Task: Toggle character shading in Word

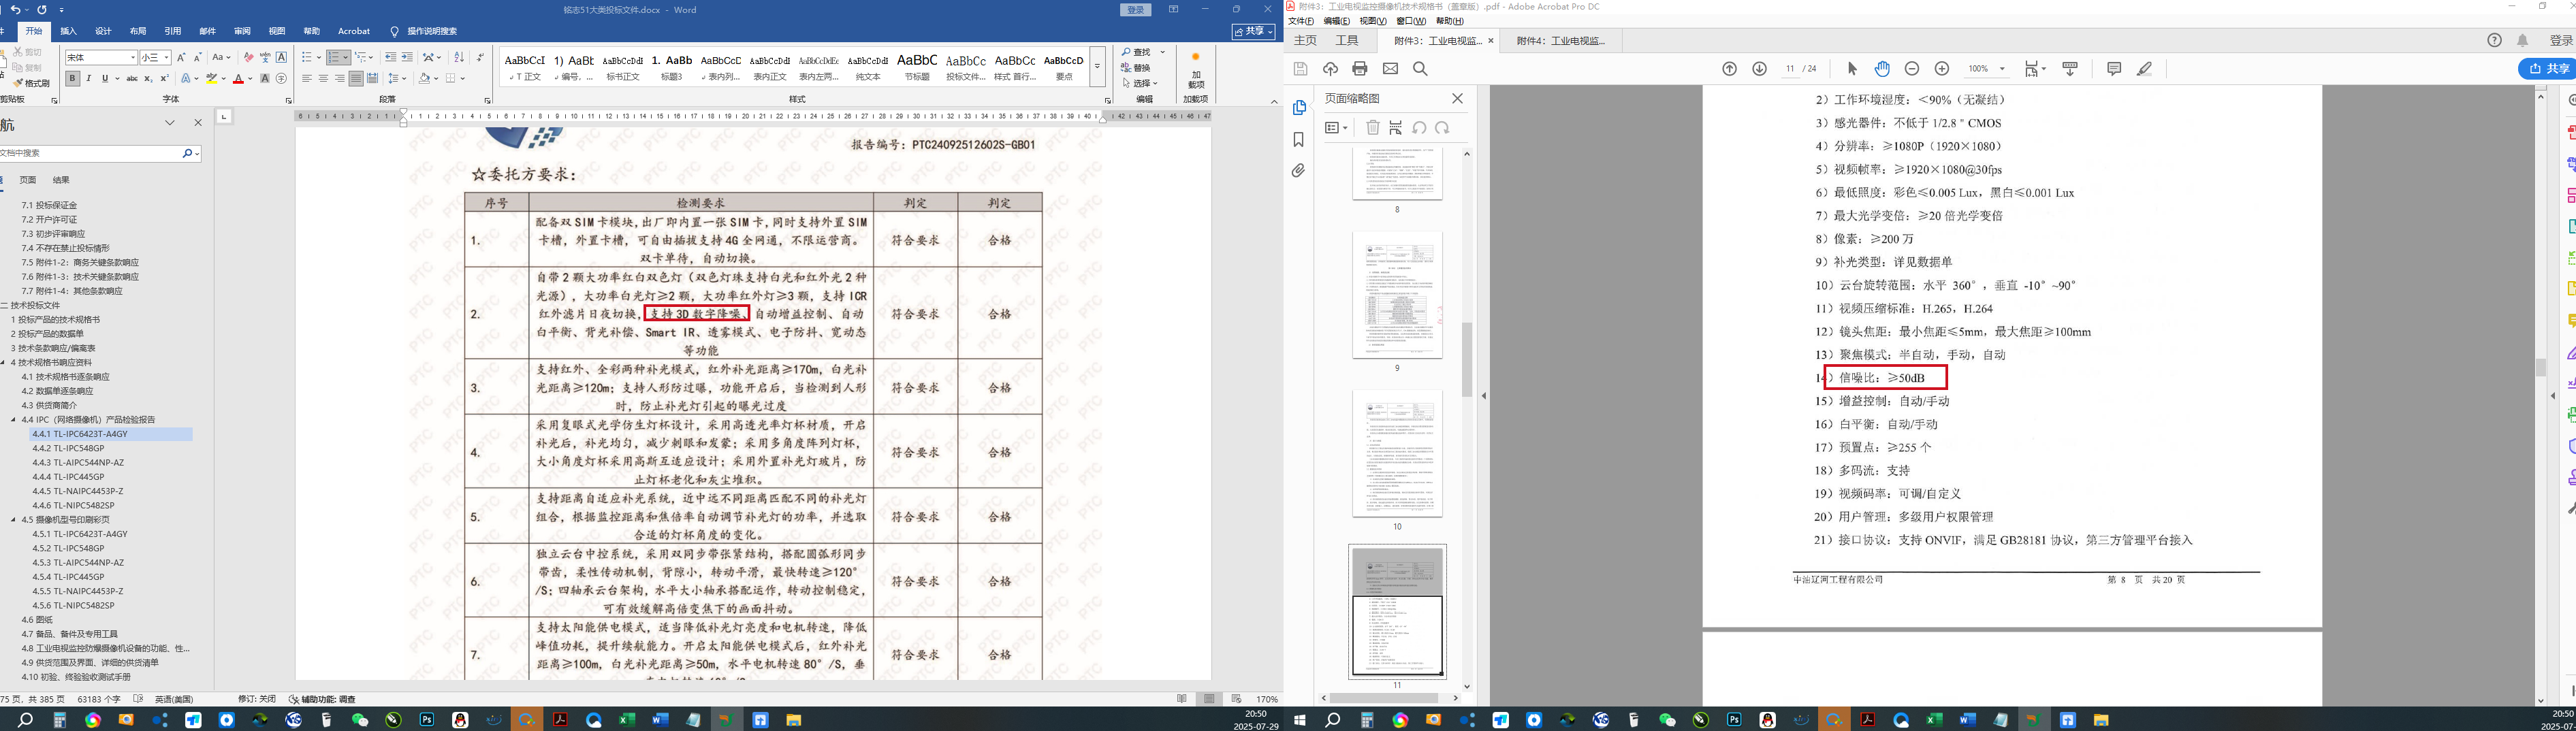Action: tap(265, 79)
